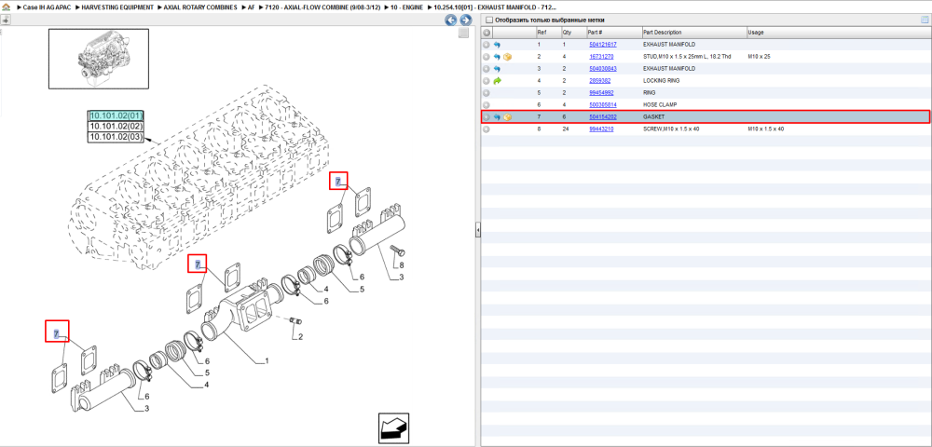Open reference 10.101.02(01) in the diagram
The height and width of the screenshot is (447, 932).
[116, 115]
